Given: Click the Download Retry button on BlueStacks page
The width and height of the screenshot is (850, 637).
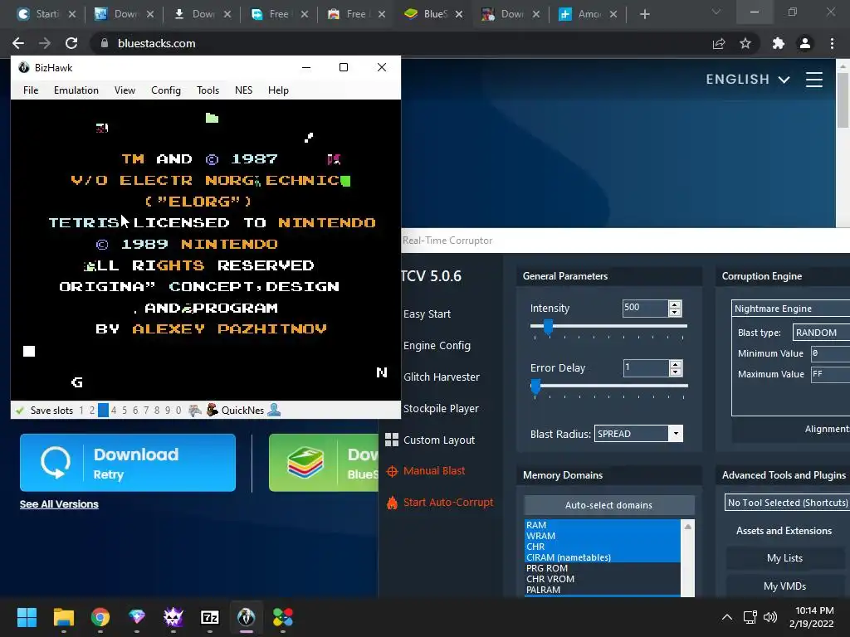Looking at the screenshot, I should [127, 463].
